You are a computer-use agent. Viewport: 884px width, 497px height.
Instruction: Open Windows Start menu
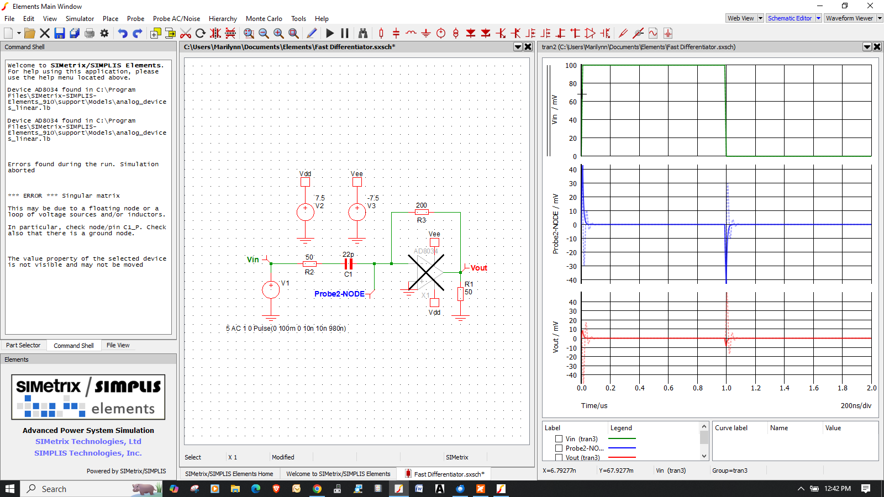pyautogui.click(x=10, y=489)
